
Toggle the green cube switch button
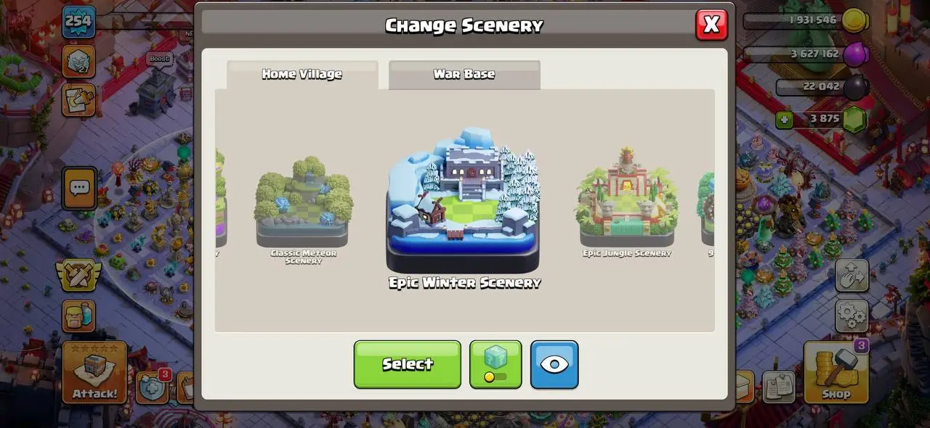point(496,364)
